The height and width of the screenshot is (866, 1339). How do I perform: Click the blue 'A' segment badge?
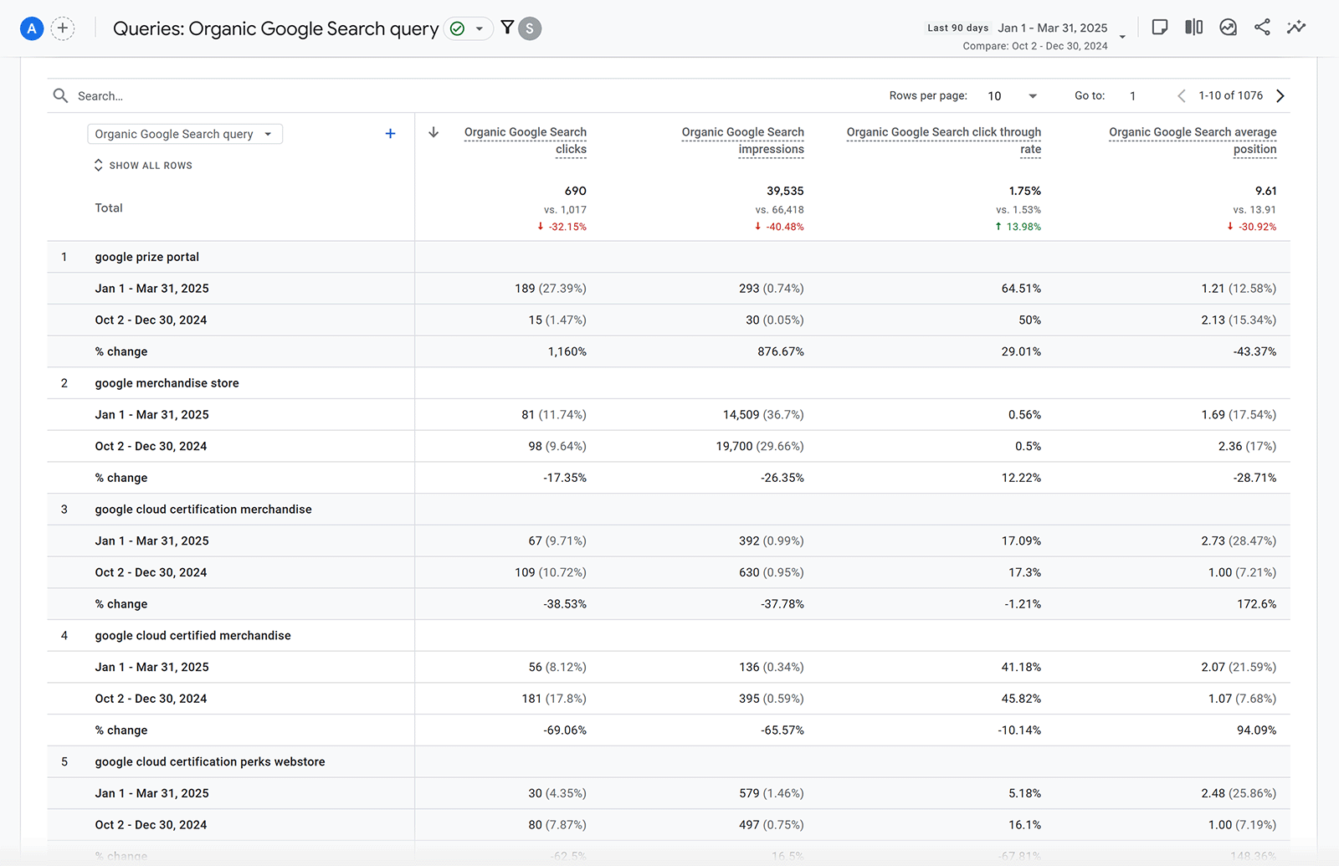tap(31, 28)
